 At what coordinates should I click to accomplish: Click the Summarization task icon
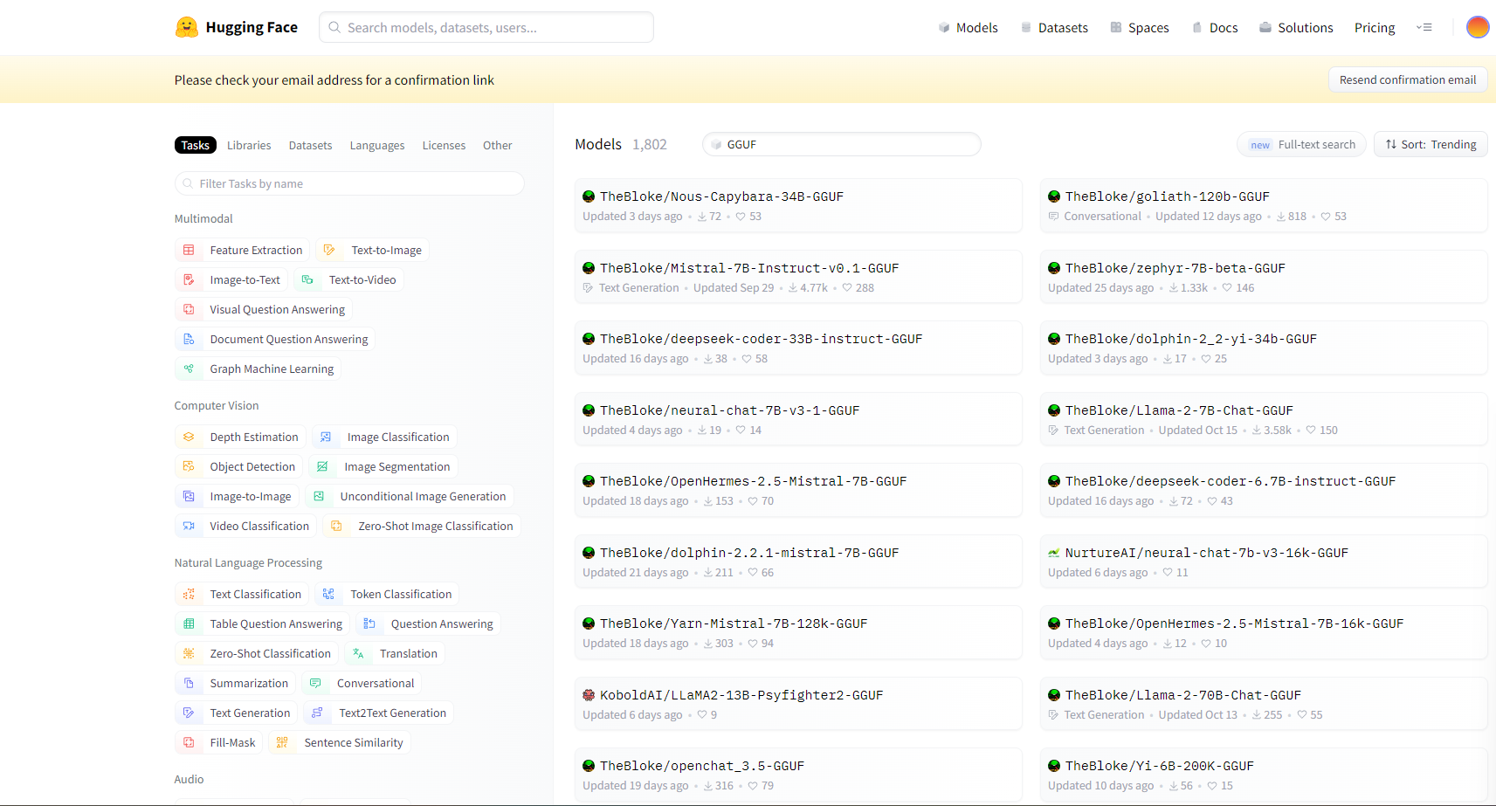pos(189,683)
